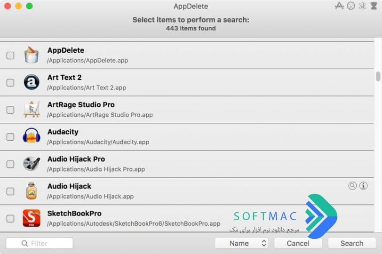Click the Cancel button
382x254 pixels.
click(x=298, y=243)
